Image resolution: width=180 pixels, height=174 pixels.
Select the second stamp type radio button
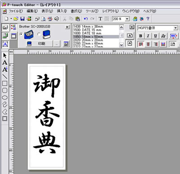[x=39, y=34]
